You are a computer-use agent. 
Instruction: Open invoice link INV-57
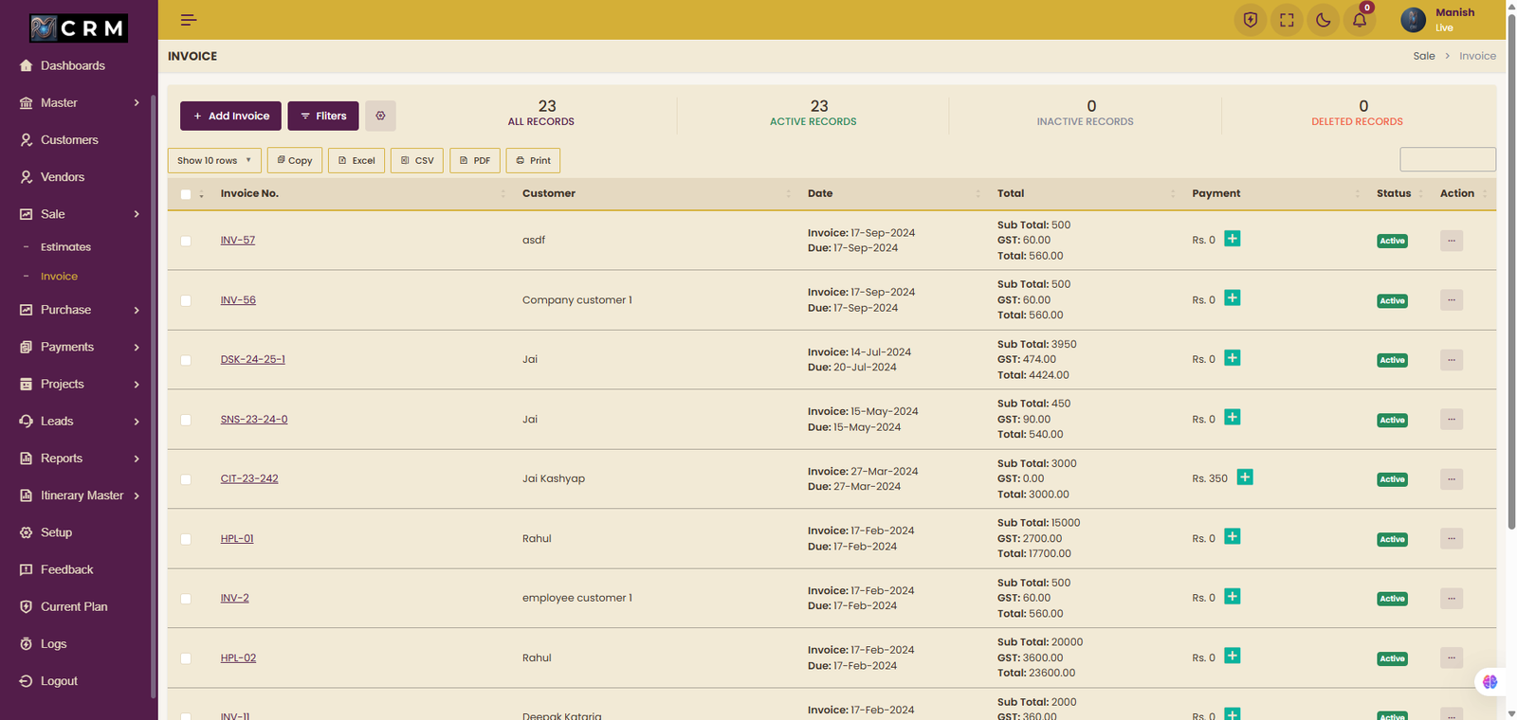(x=238, y=241)
